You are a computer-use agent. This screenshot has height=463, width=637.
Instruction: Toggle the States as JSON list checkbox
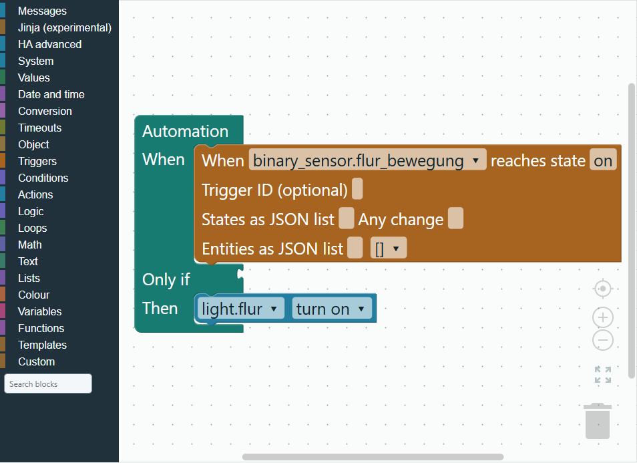pos(346,218)
